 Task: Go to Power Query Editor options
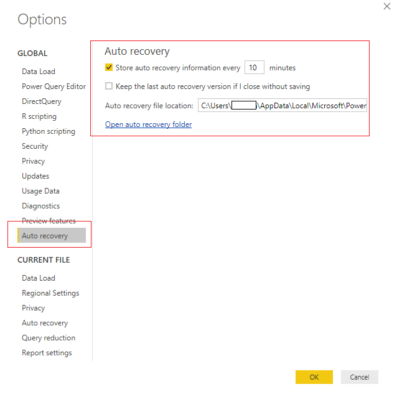tap(54, 86)
